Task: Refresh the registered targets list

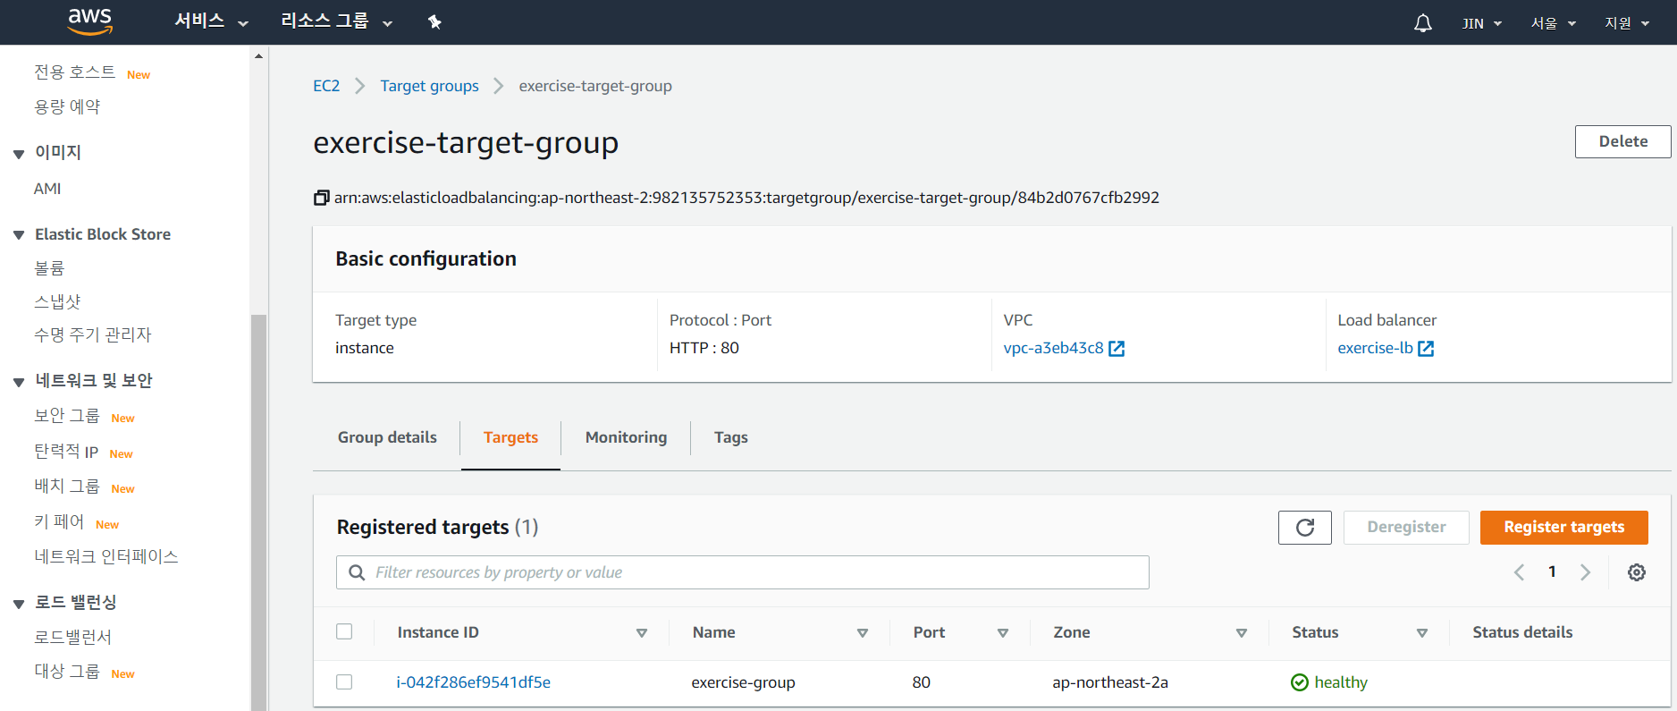Action: pos(1304,528)
